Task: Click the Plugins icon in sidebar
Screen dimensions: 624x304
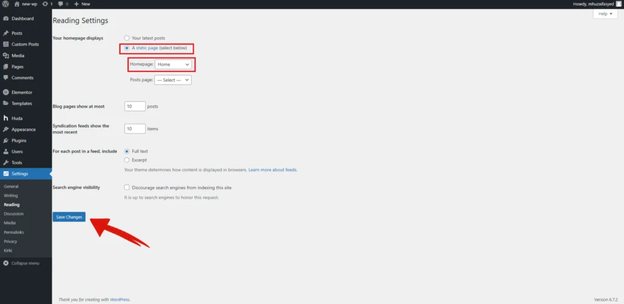Action: coord(5,140)
